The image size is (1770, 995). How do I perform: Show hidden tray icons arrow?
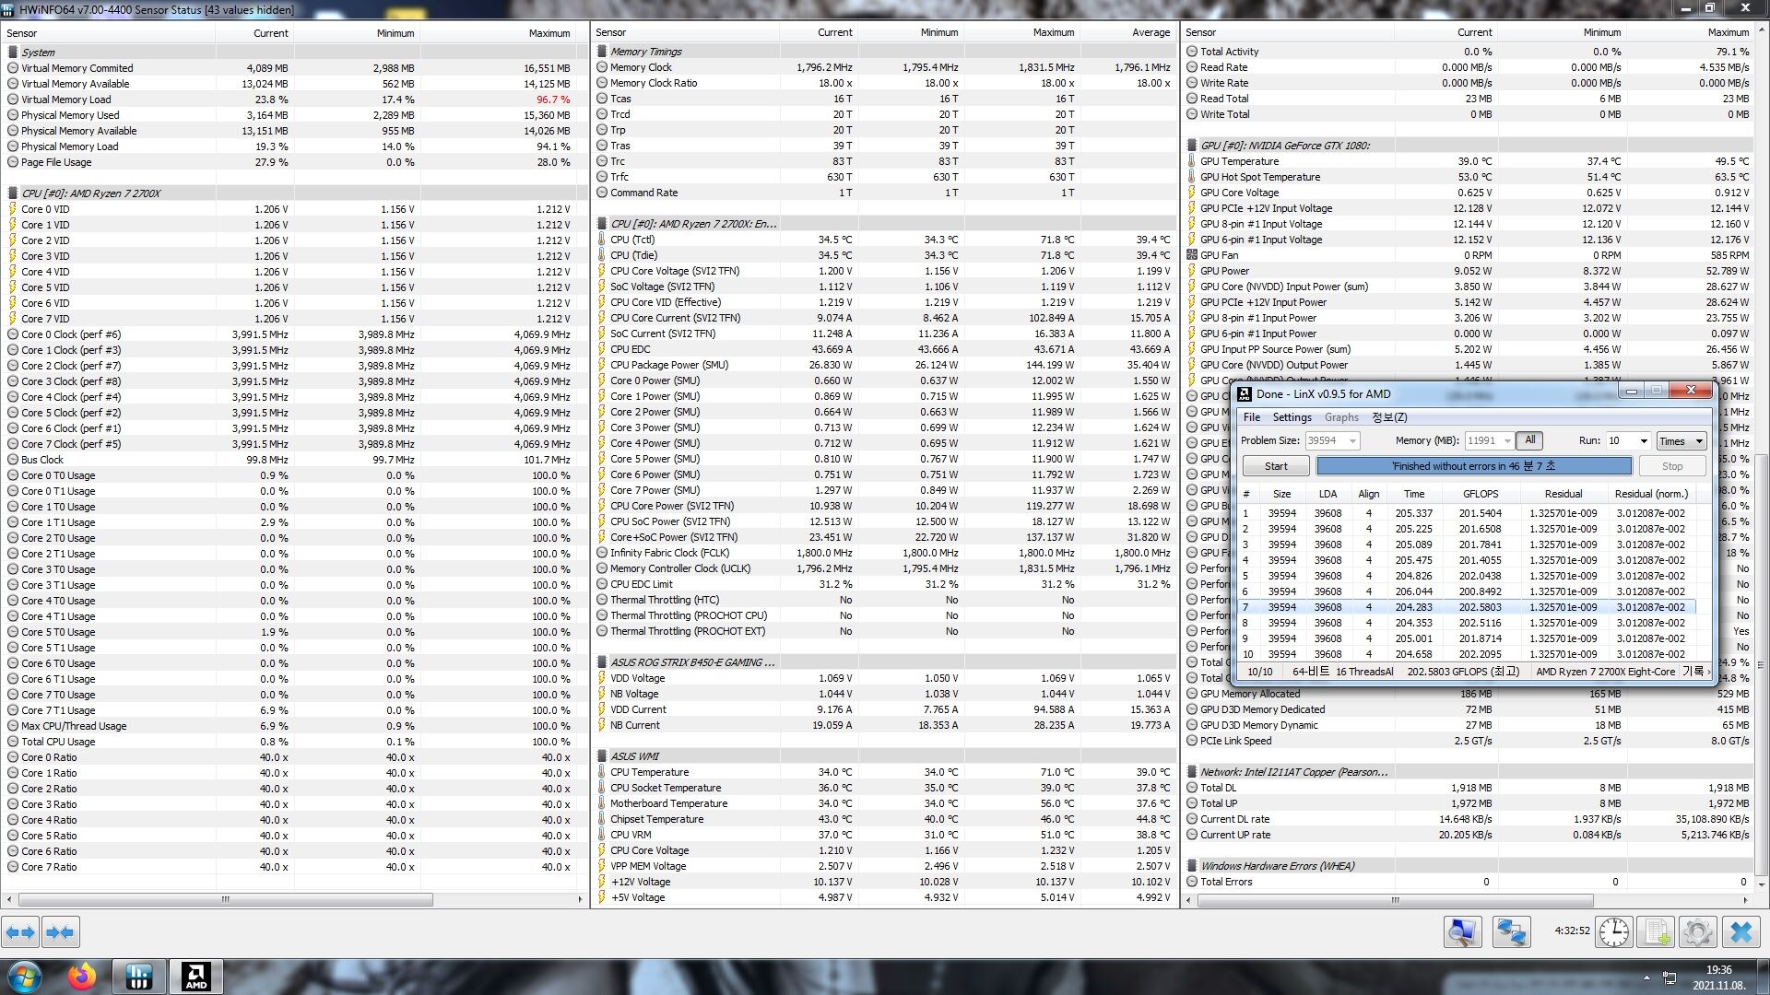click(1646, 977)
